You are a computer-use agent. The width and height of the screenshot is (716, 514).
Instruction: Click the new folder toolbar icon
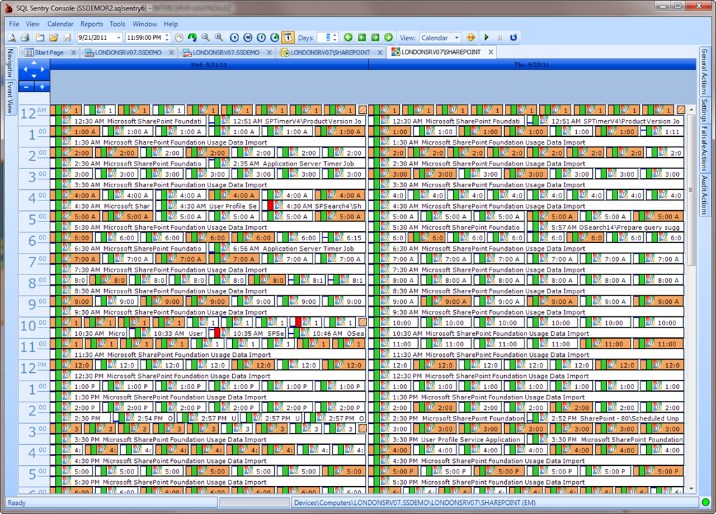pos(40,38)
